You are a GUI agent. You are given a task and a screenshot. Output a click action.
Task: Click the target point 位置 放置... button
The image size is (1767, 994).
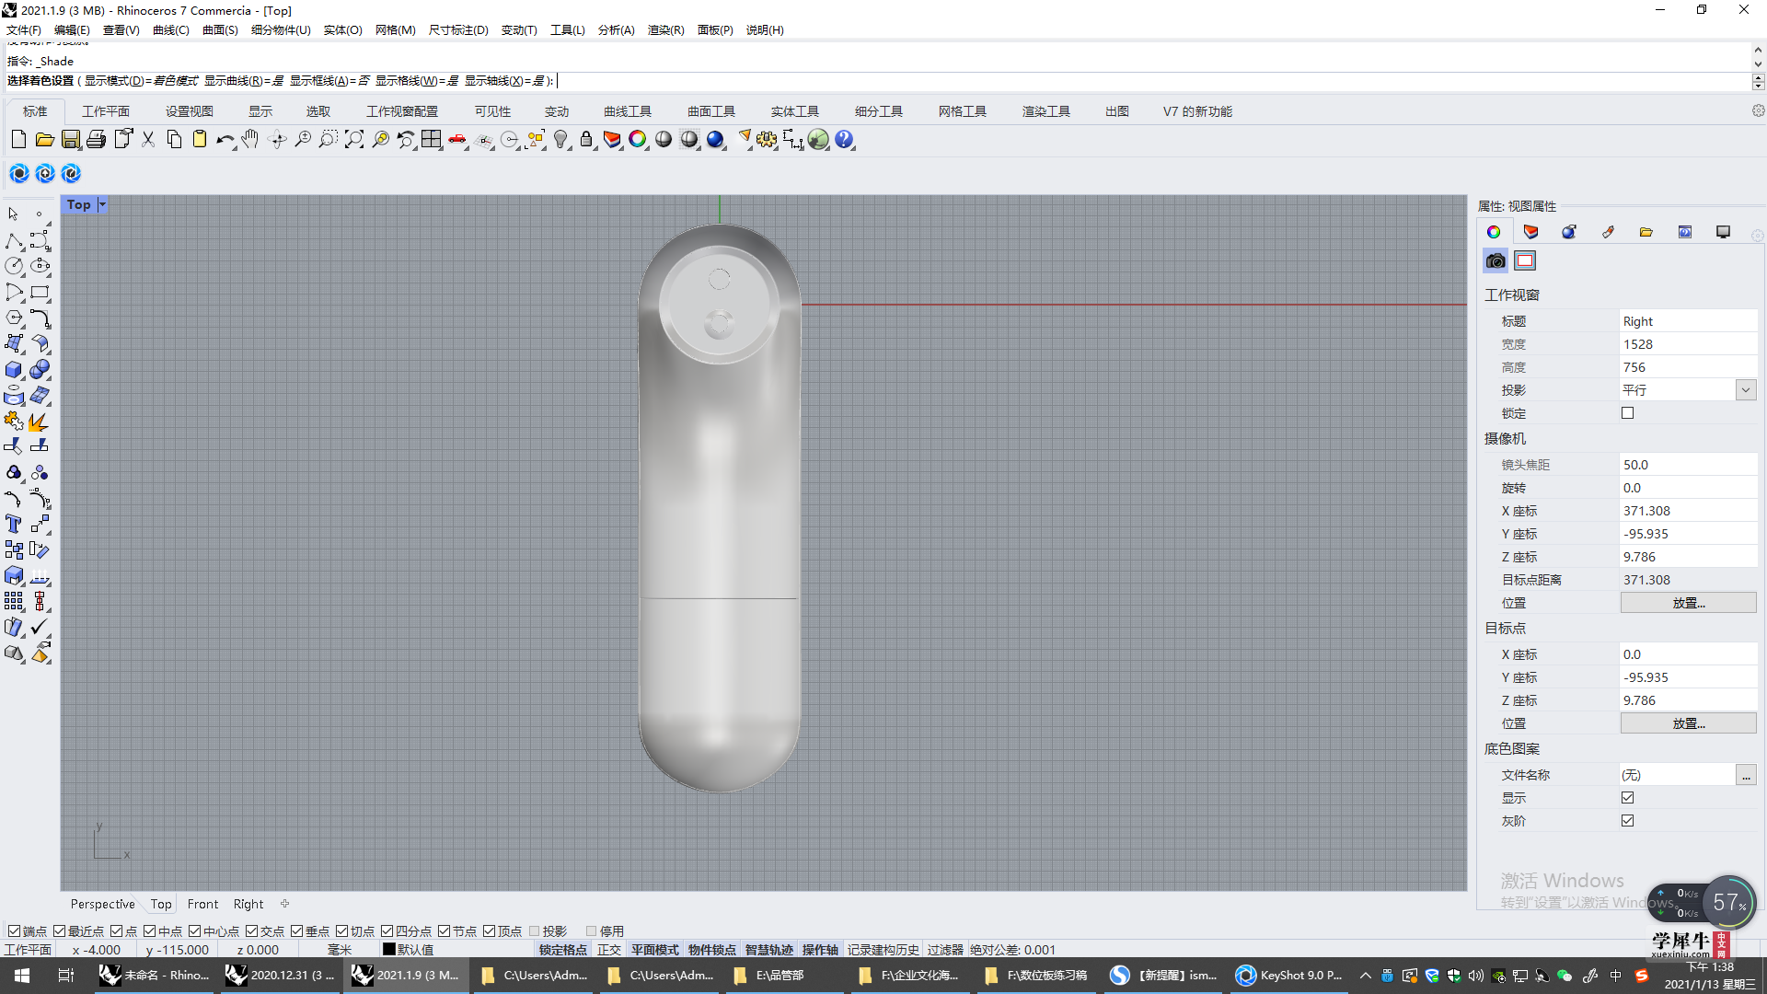coord(1688,723)
